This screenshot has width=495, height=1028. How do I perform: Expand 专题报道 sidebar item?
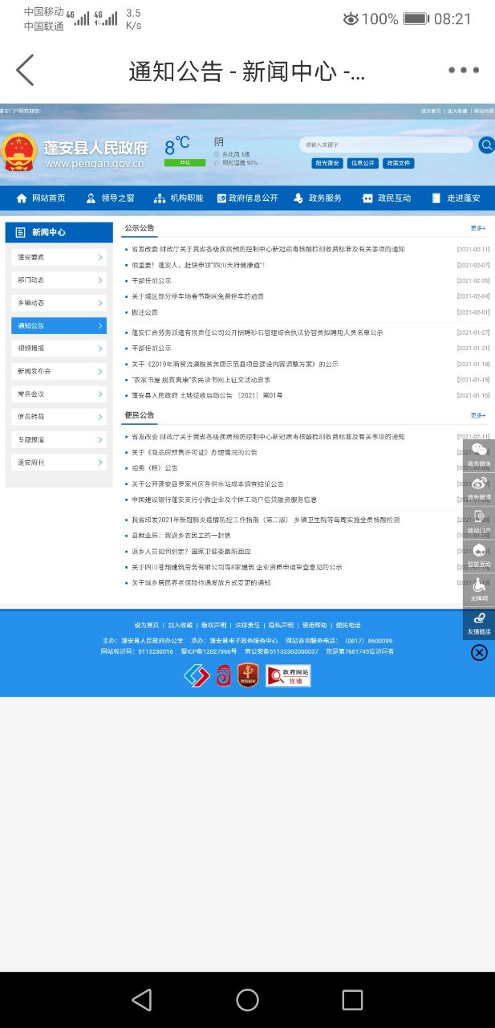(59, 440)
